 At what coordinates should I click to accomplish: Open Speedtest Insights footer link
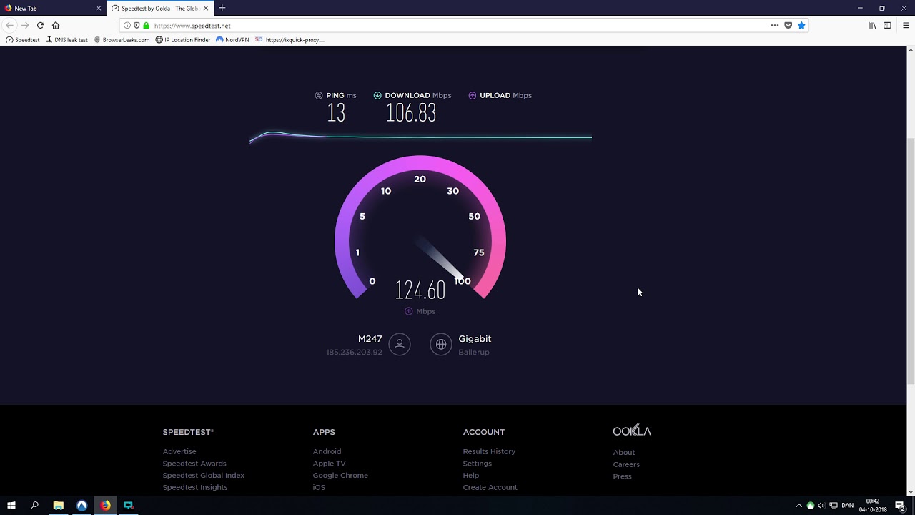pos(195,487)
